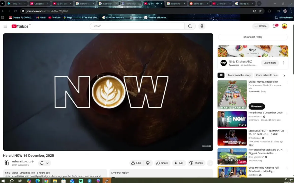Image resolution: width=294 pixels, height=183 pixels.
Task: Open the account avatar menu
Action: pyautogui.click(x=284, y=26)
